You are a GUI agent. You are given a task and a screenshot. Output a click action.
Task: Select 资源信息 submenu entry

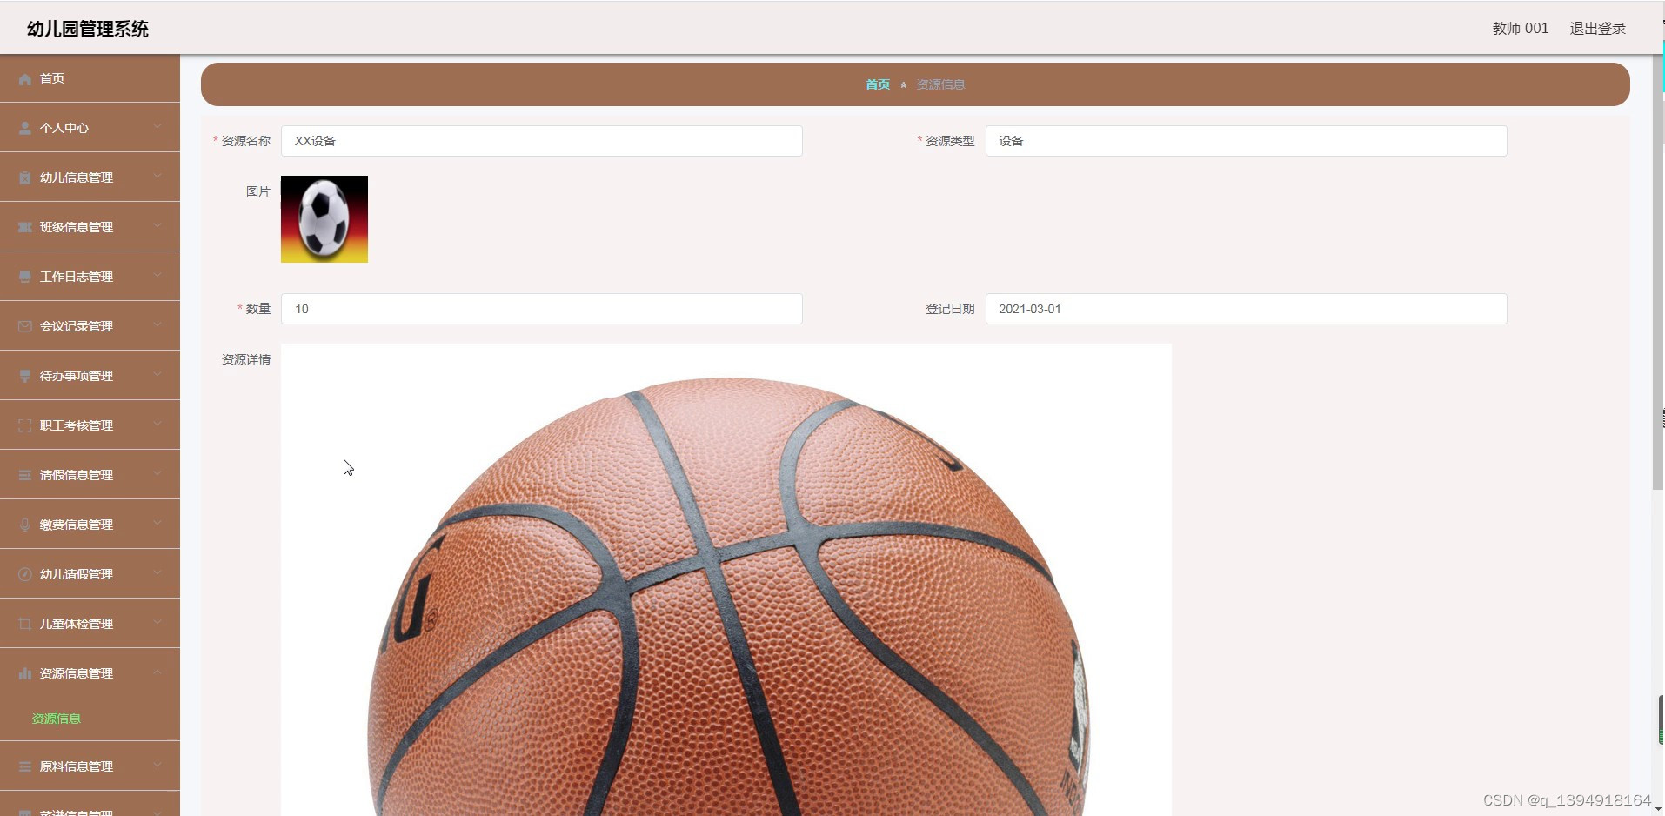pos(57,719)
